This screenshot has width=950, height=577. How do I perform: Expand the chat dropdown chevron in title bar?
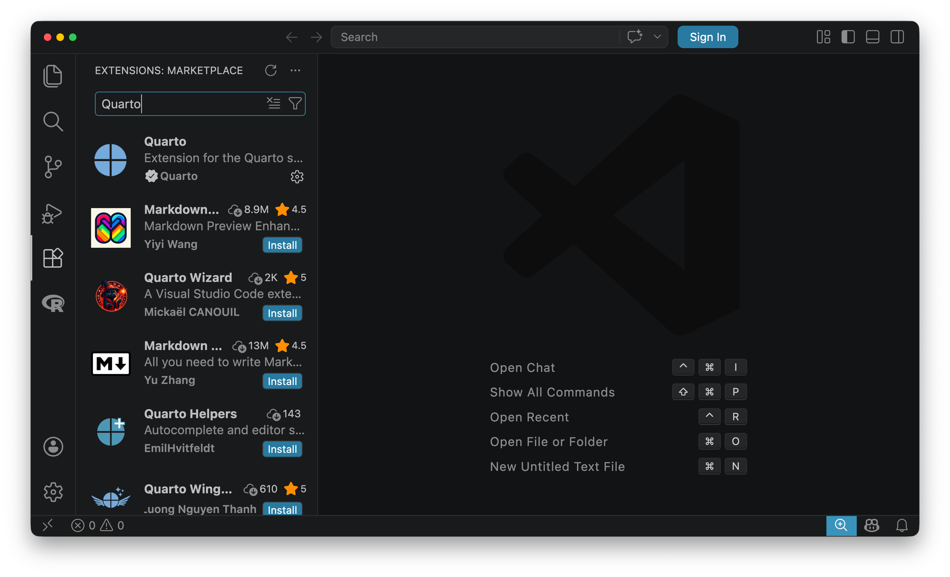coord(657,37)
